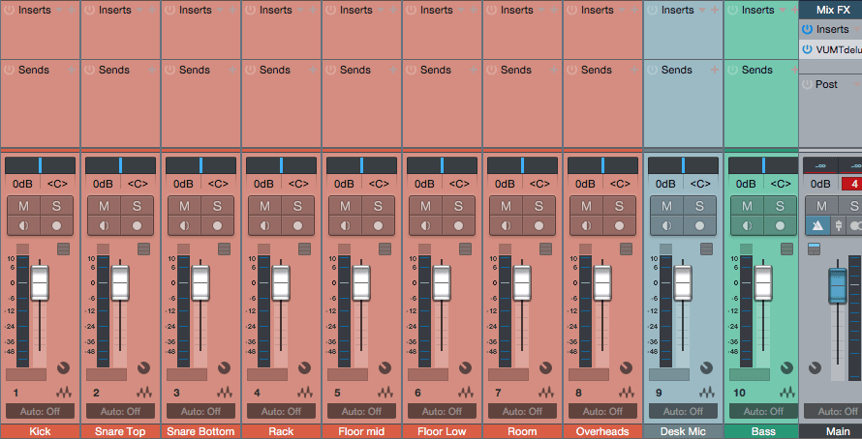Open Inserts dropdown arrow on Kick channel
This screenshot has height=439, width=862.
click(60, 10)
